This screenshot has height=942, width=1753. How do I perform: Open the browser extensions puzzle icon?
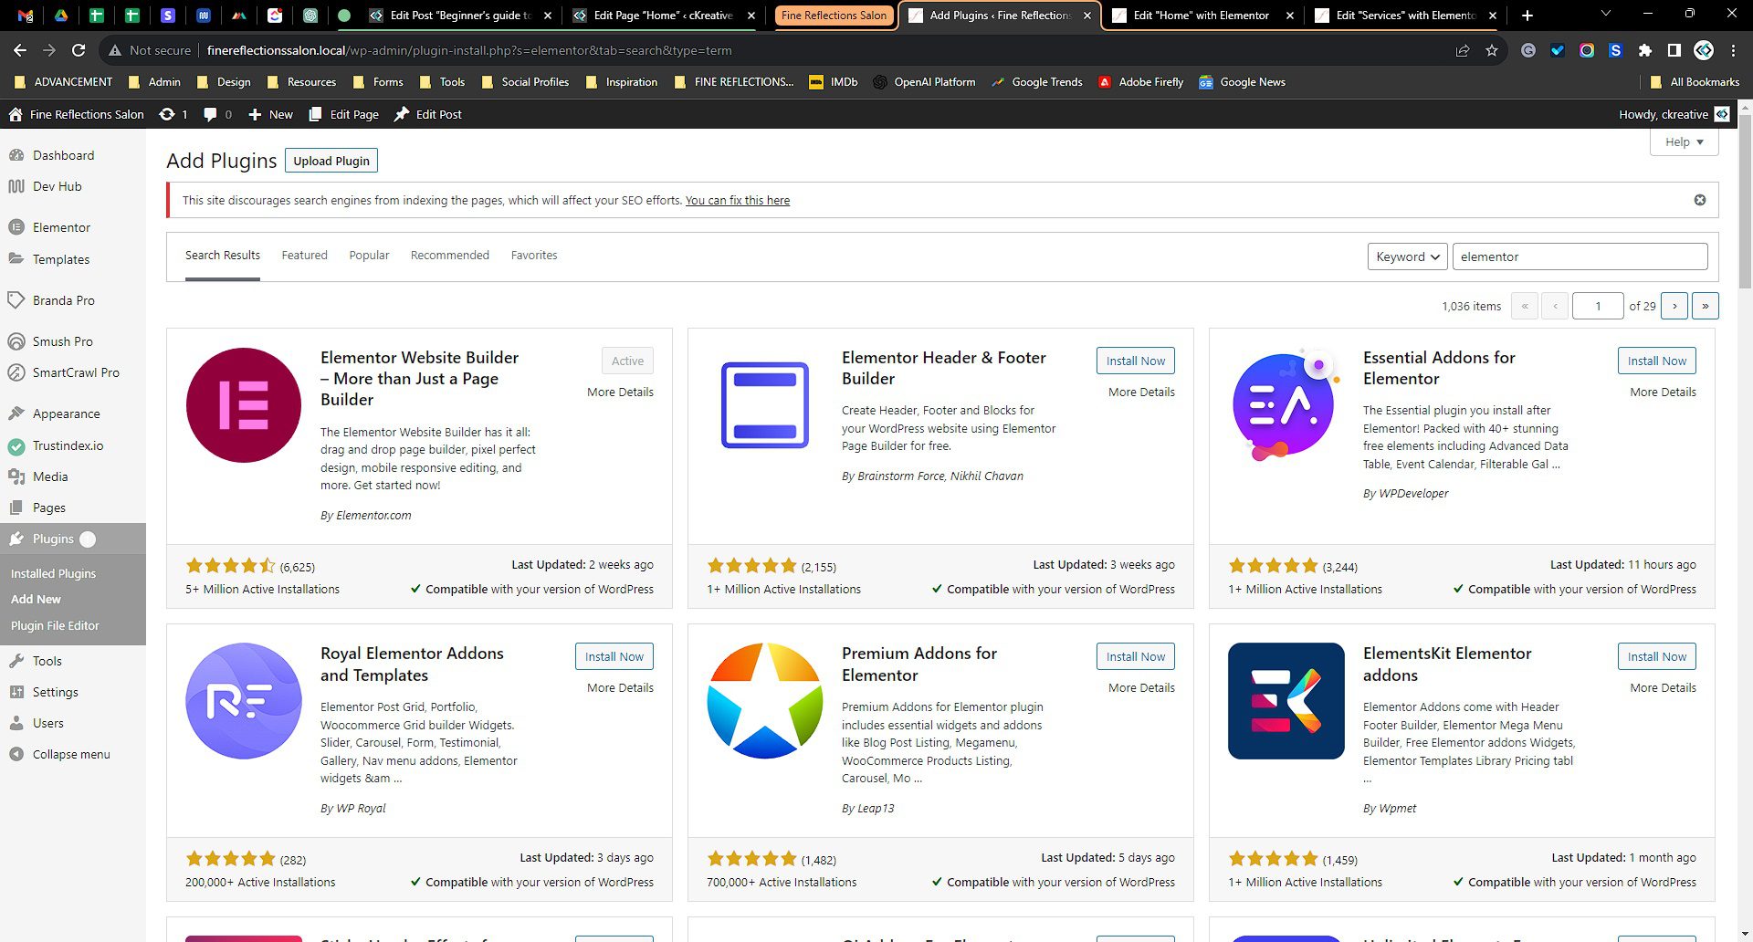tap(1645, 50)
